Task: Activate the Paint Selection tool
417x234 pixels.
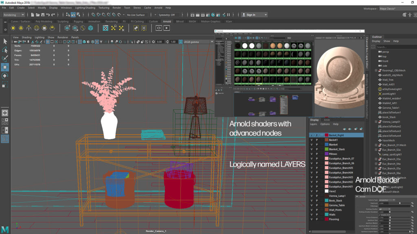Action: click(x=5, y=58)
